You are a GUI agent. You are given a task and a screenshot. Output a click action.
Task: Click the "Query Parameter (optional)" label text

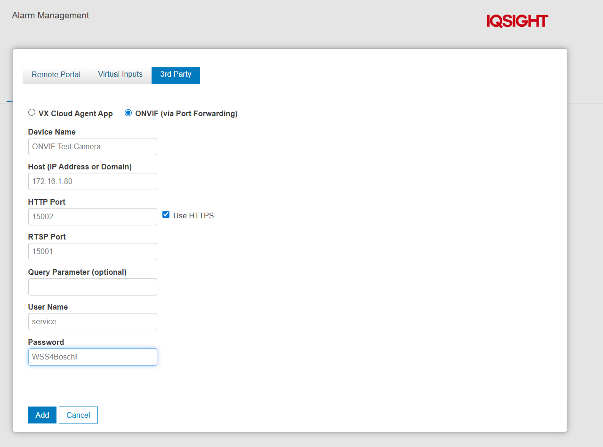(x=77, y=272)
